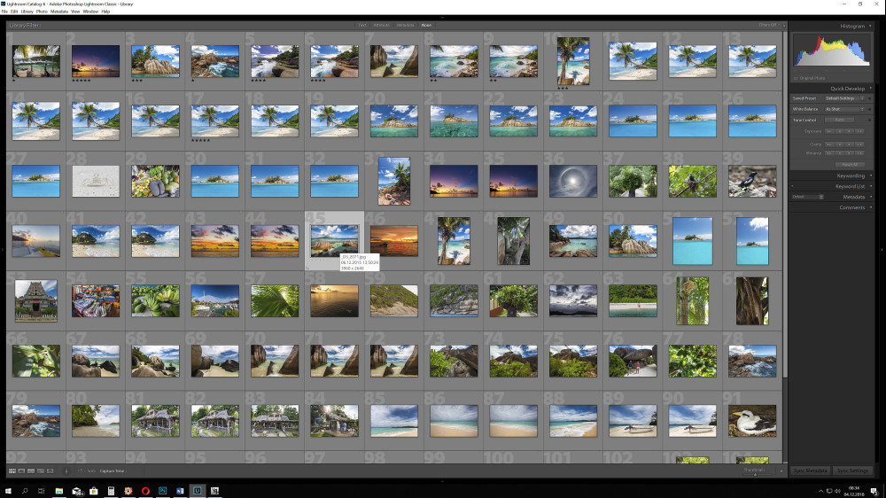
Task: Expand the Metadata panel
Action: (871, 197)
